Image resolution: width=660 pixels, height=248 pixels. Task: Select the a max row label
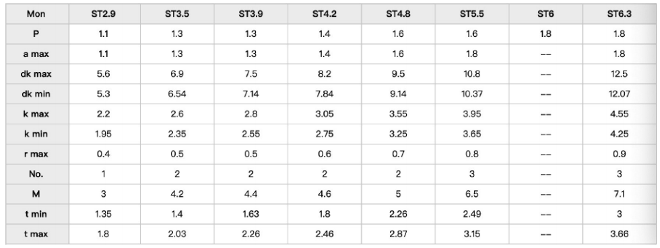36,54
